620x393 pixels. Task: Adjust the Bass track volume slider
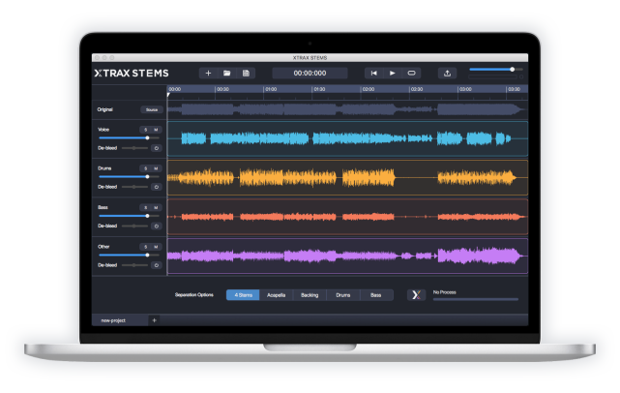tap(129, 216)
